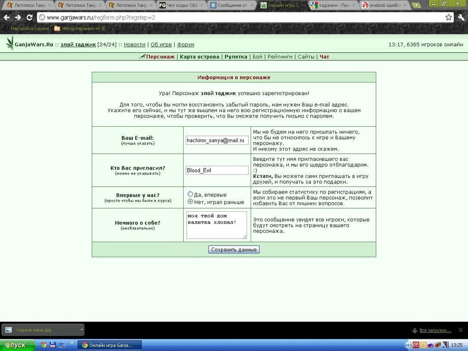Open the Все загрузки link
The width and height of the screenshot is (468, 351).
tap(435, 330)
